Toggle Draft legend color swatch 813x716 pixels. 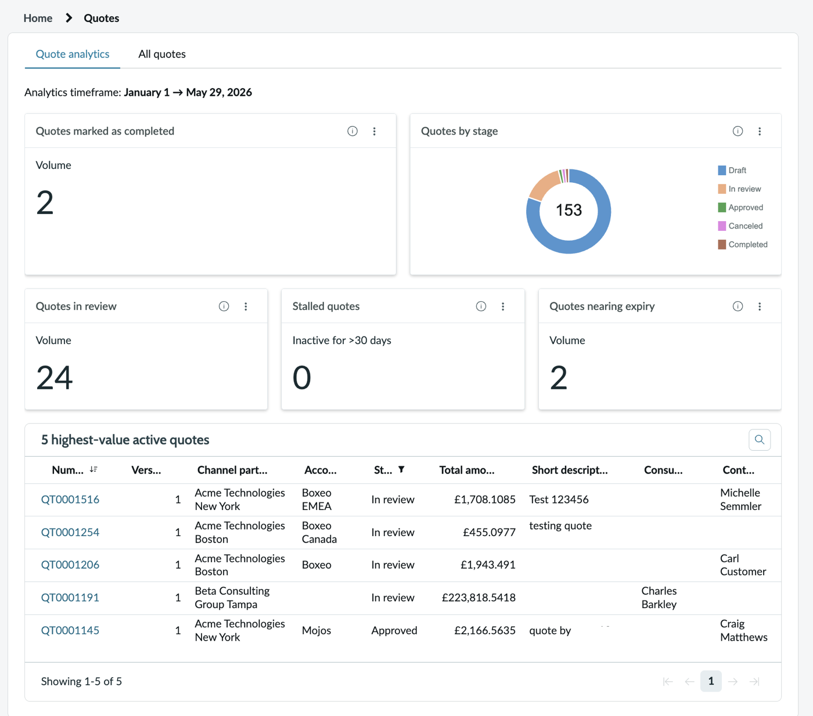coord(722,171)
